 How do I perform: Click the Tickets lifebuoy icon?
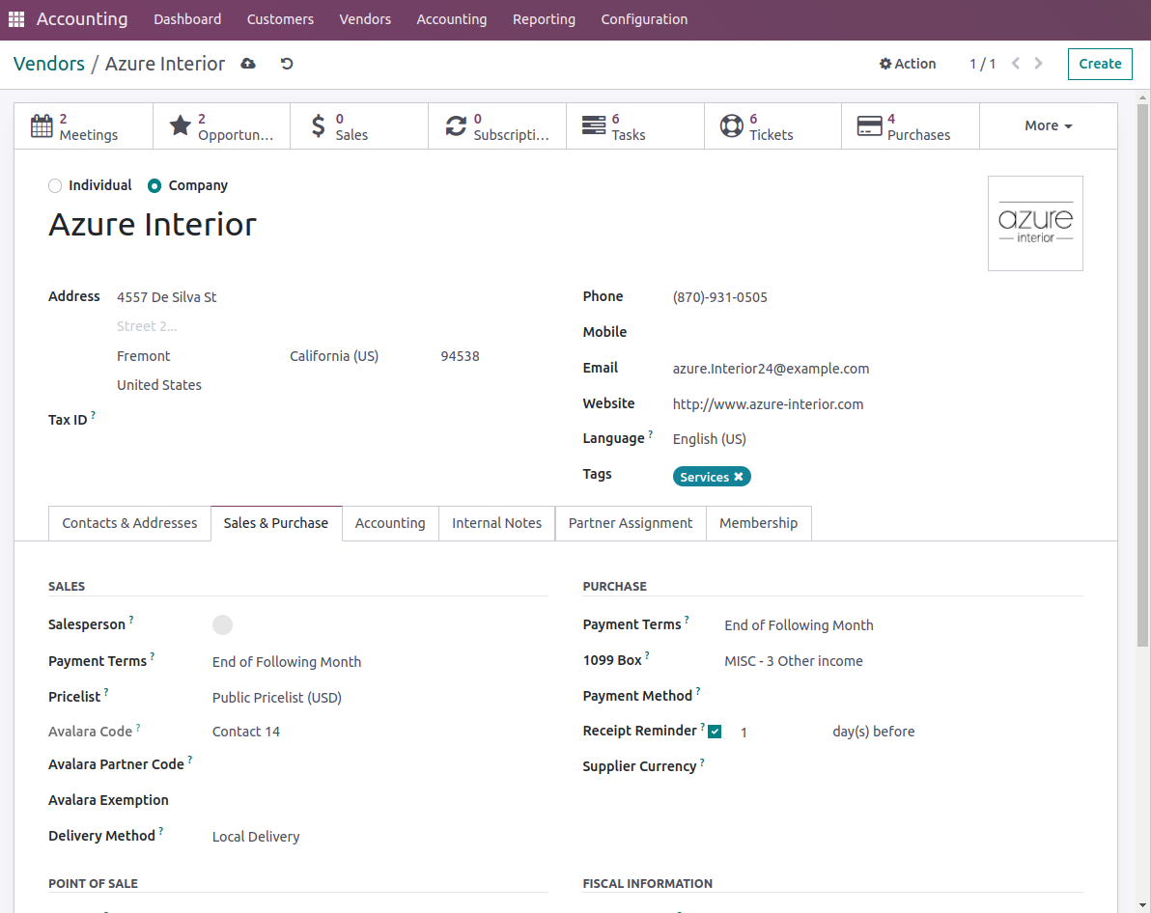[x=732, y=125]
